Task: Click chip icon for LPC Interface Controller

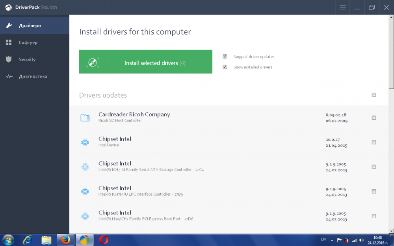Action: (85, 192)
